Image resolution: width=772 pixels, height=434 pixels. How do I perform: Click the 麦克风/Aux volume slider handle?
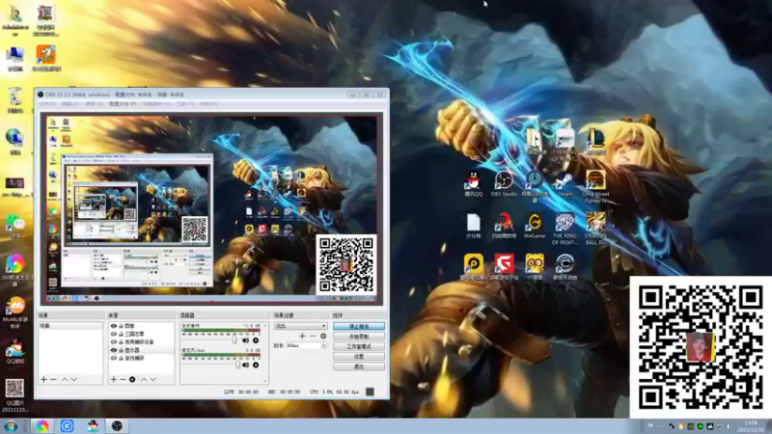[237, 366]
